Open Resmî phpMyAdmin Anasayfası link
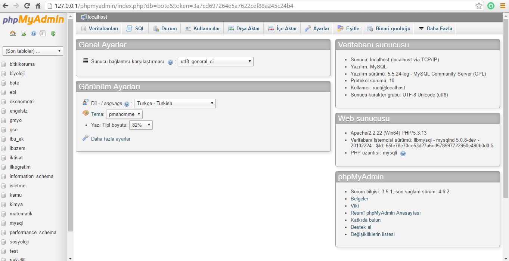The width and height of the screenshot is (509, 261). tap(385, 213)
